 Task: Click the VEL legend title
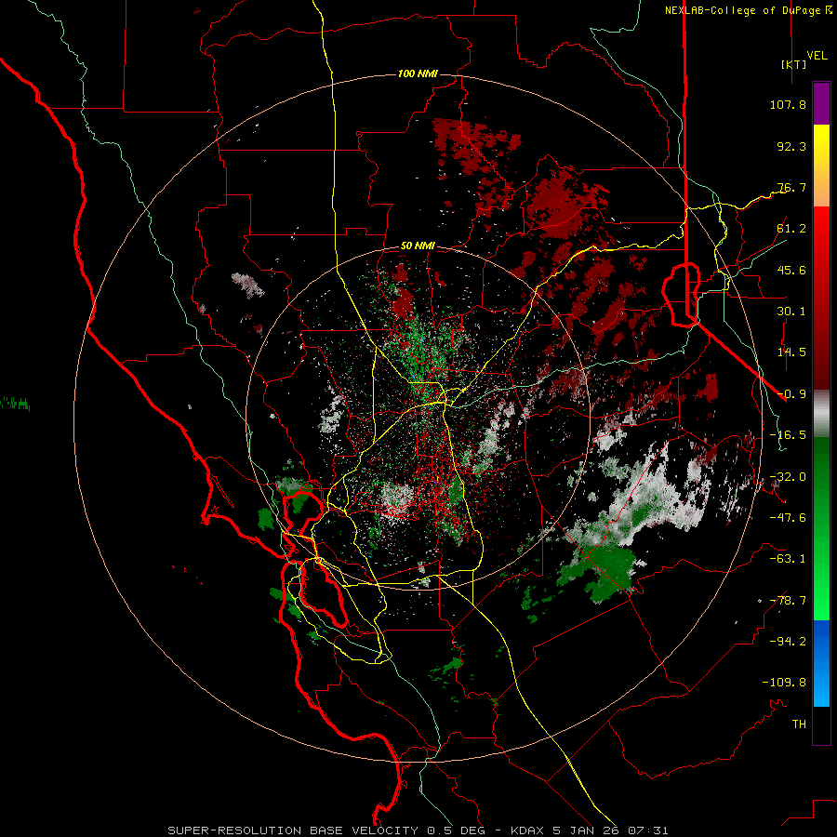tap(817, 56)
